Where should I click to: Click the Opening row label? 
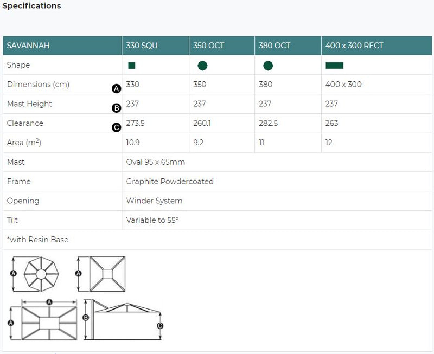(x=23, y=201)
